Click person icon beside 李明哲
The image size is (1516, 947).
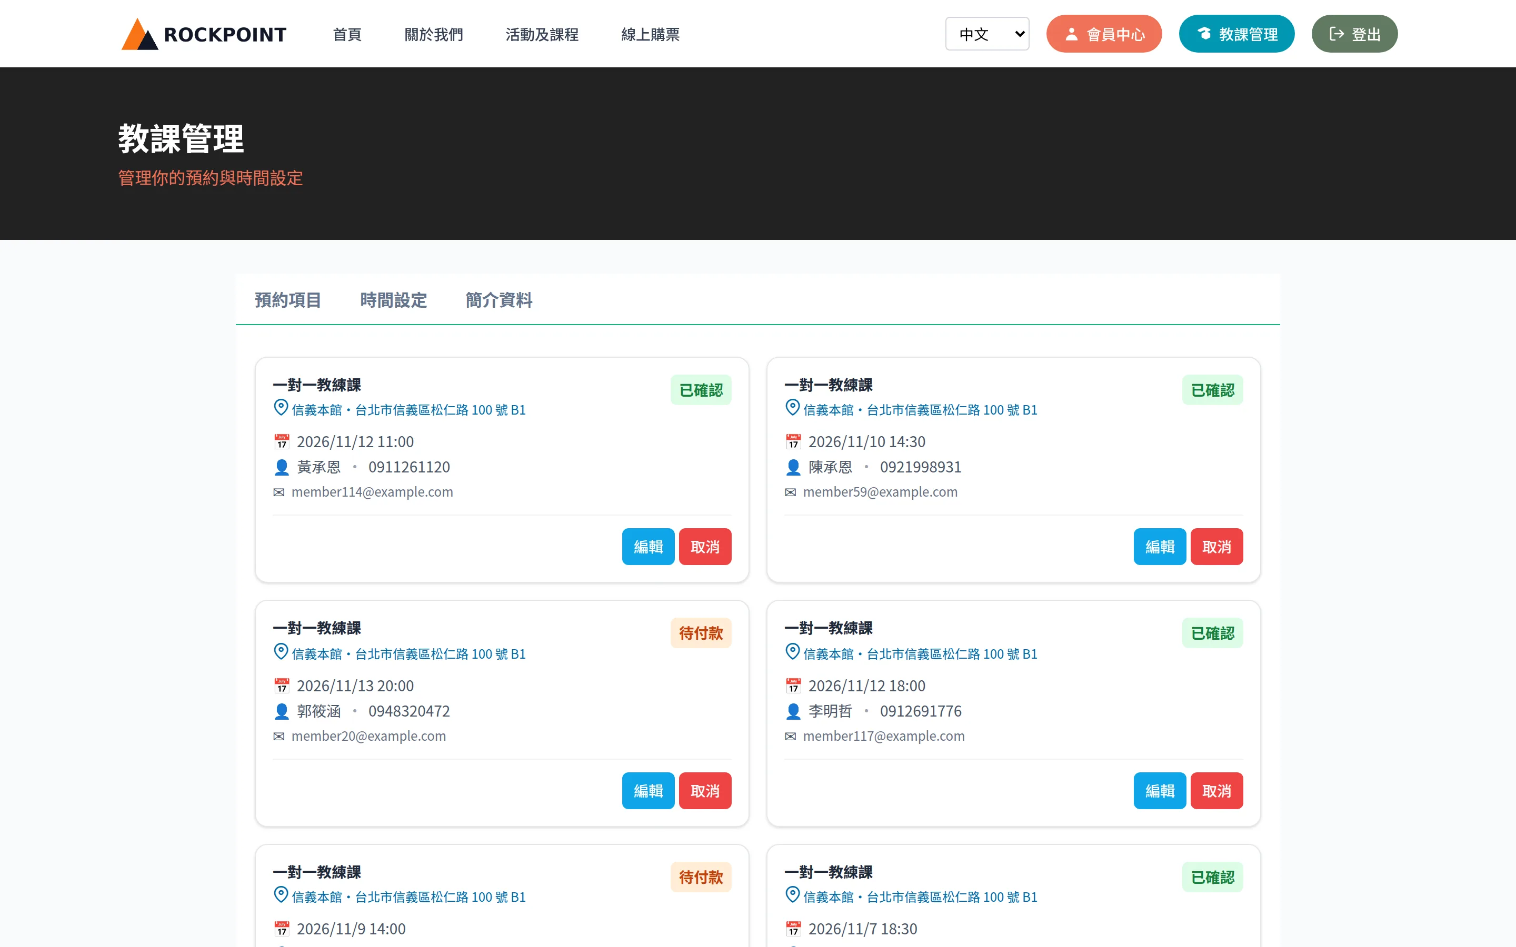[x=793, y=711]
